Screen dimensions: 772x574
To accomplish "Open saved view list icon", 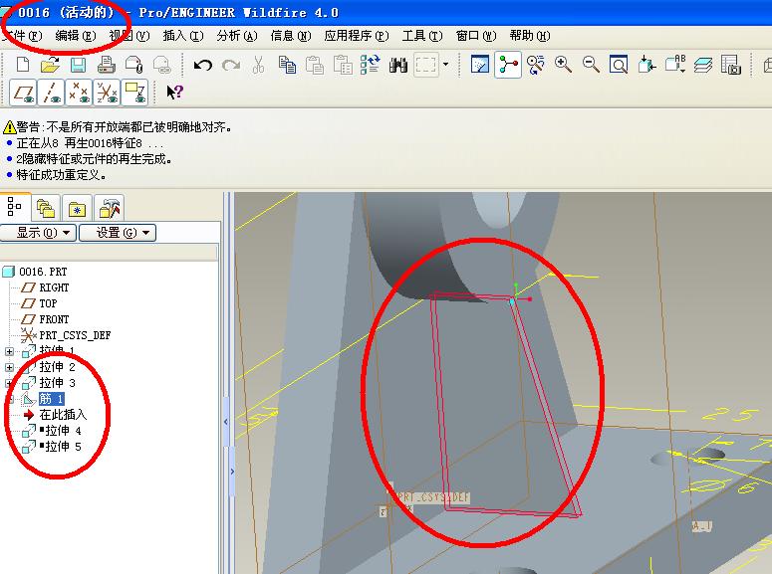I will [675, 65].
